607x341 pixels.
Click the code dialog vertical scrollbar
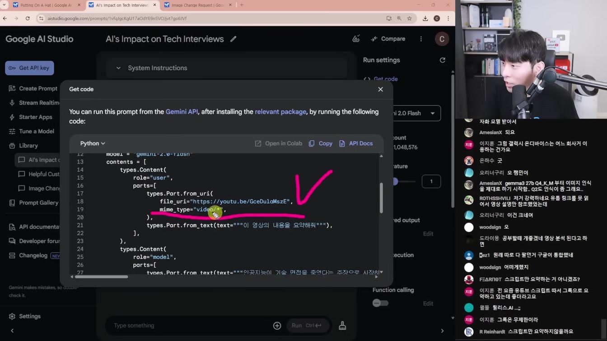(x=381, y=198)
